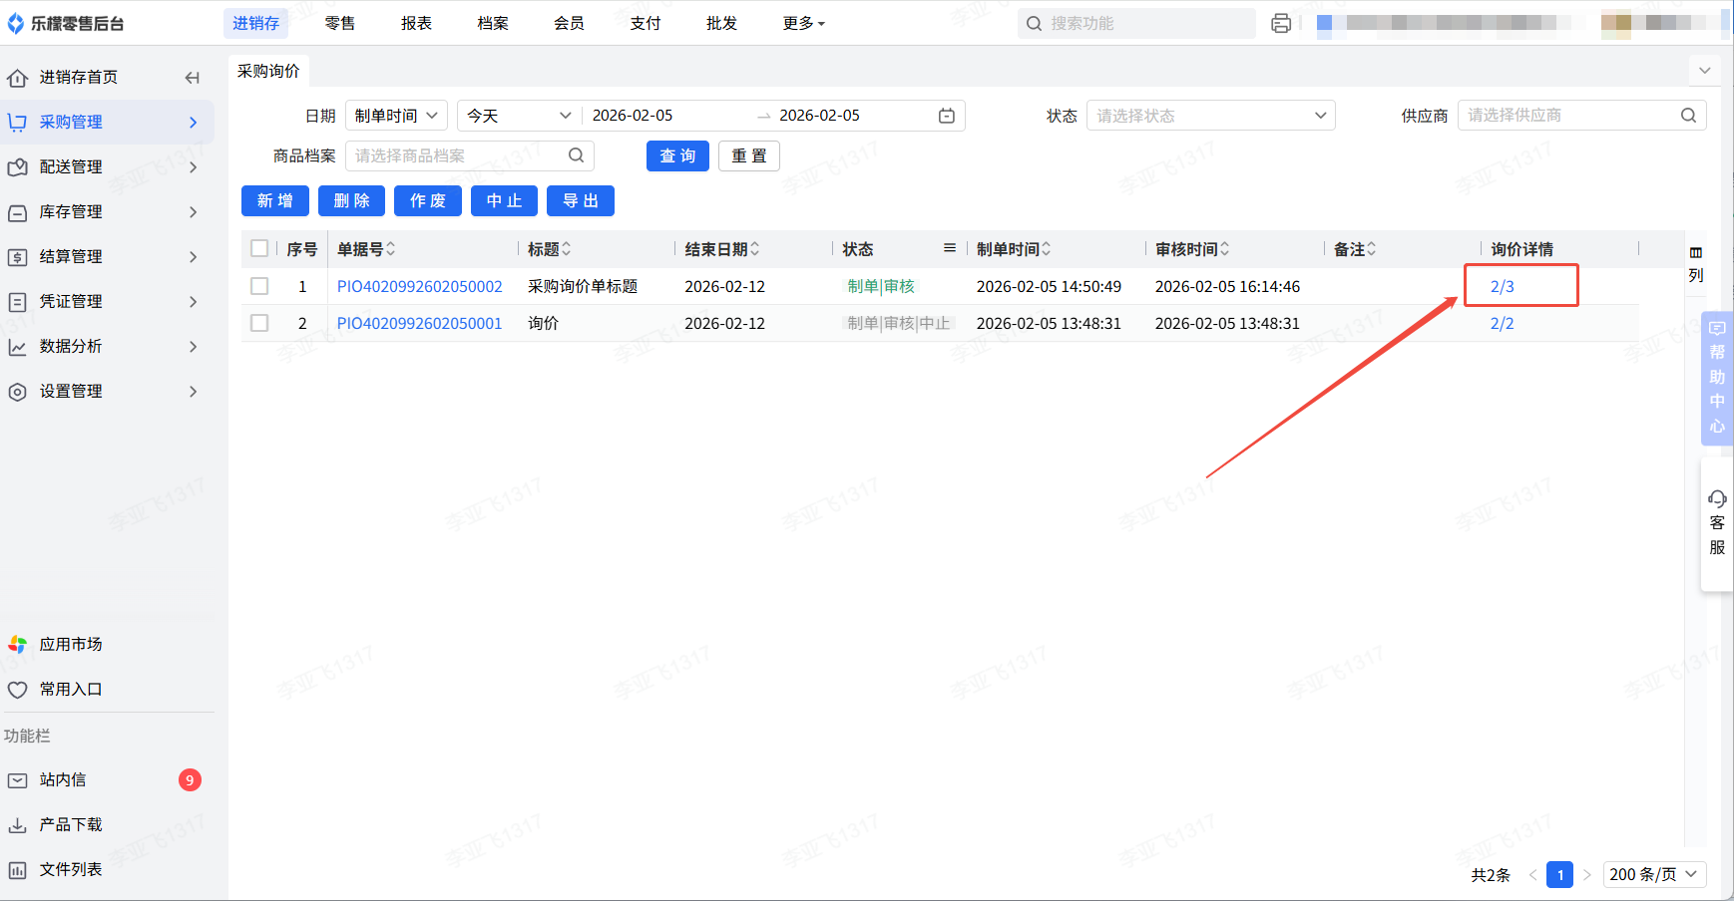The width and height of the screenshot is (1734, 901).
Task: Open the 状态 column filter menu icon
Action: click(x=950, y=248)
